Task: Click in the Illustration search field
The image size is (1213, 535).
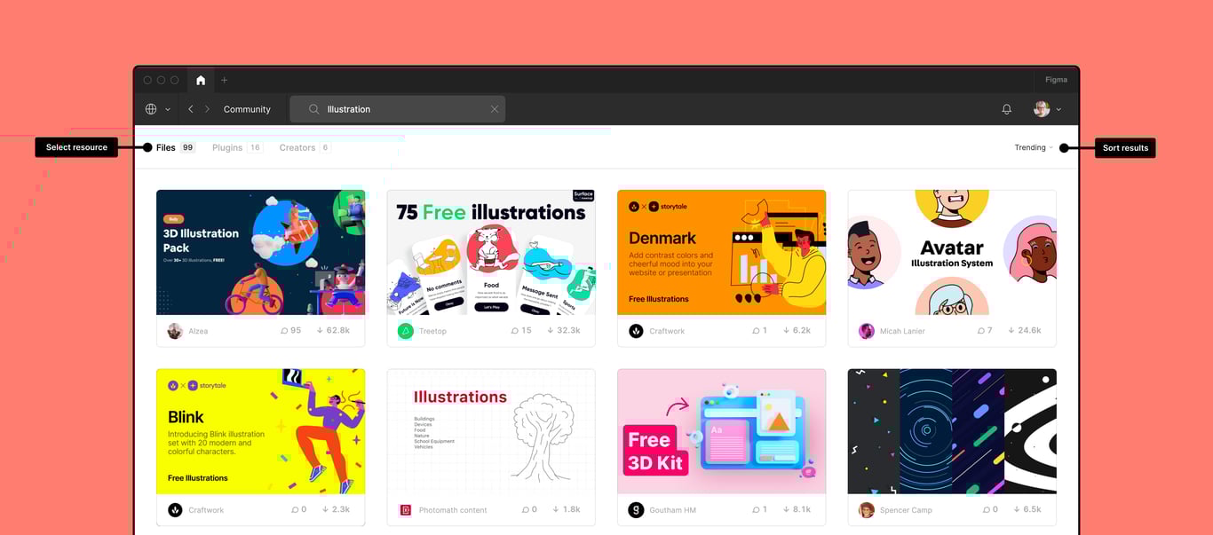Action: (x=397, y=109)
